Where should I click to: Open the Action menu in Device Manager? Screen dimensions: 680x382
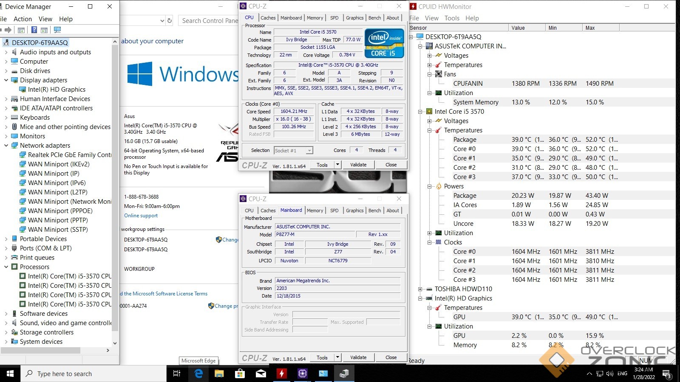click(23, 19)
